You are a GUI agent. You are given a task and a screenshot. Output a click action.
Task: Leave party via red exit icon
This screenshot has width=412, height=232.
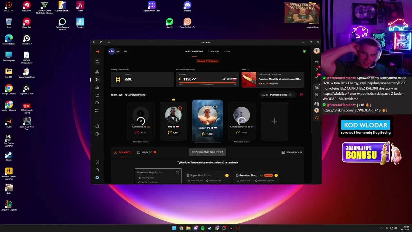tap(302, 95)
